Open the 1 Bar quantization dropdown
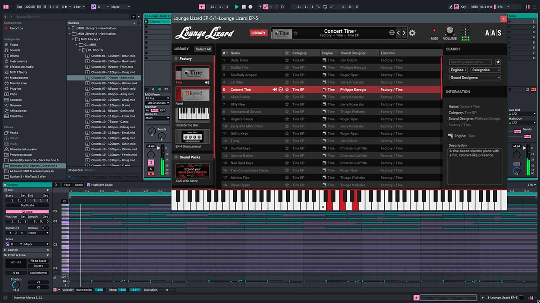 tap(79, 7)
